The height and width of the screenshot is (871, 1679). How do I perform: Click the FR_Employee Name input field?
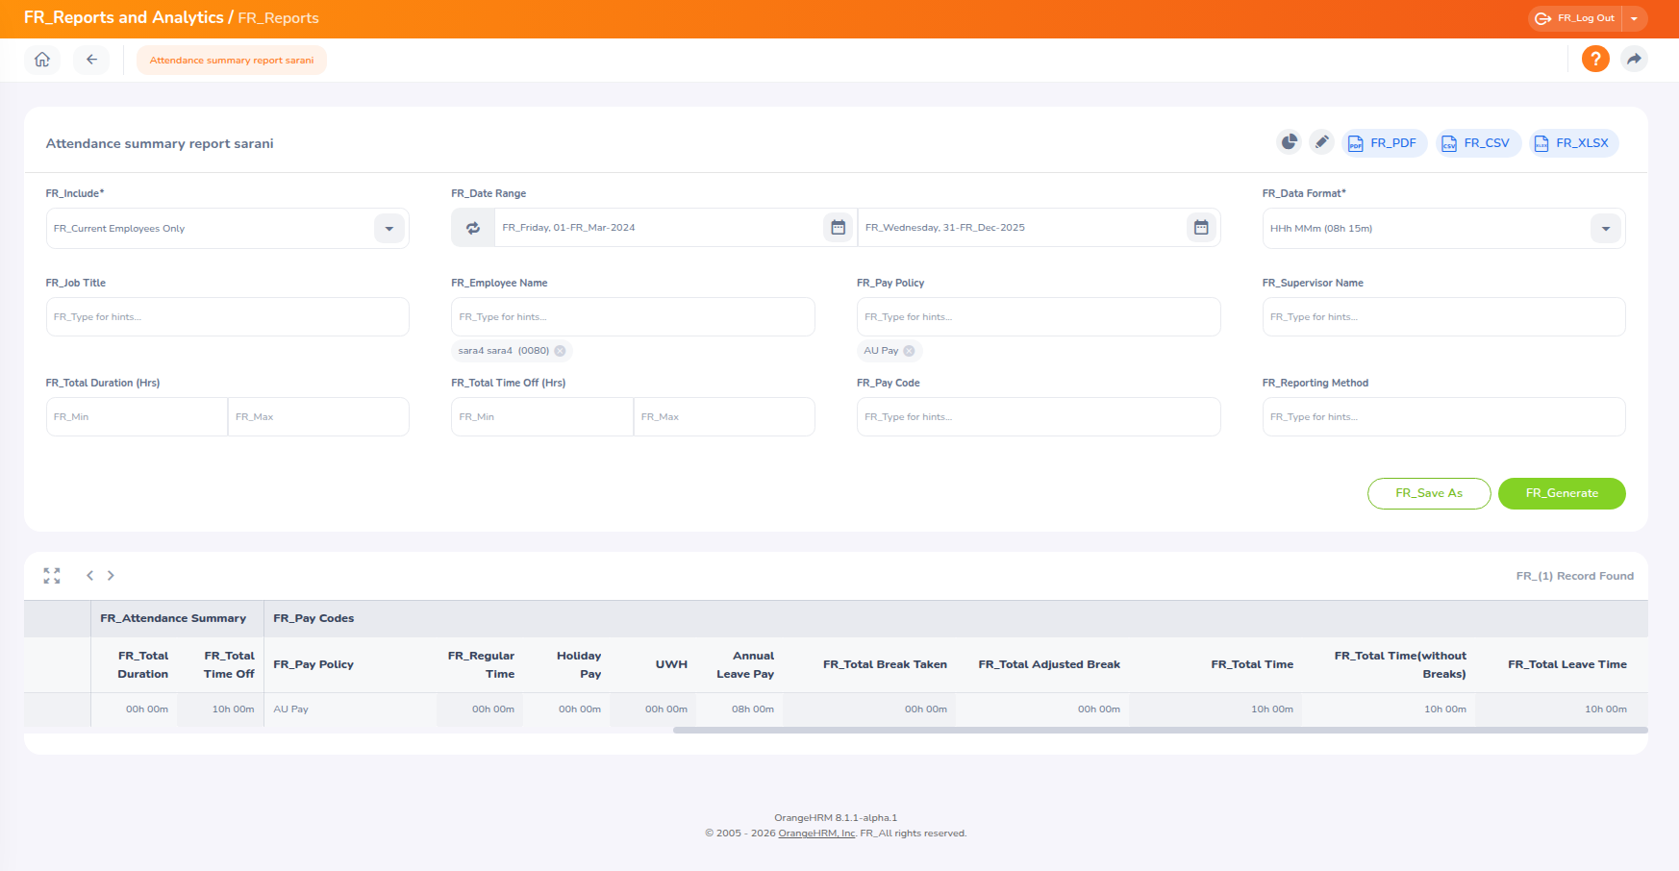tap(633, 317)
